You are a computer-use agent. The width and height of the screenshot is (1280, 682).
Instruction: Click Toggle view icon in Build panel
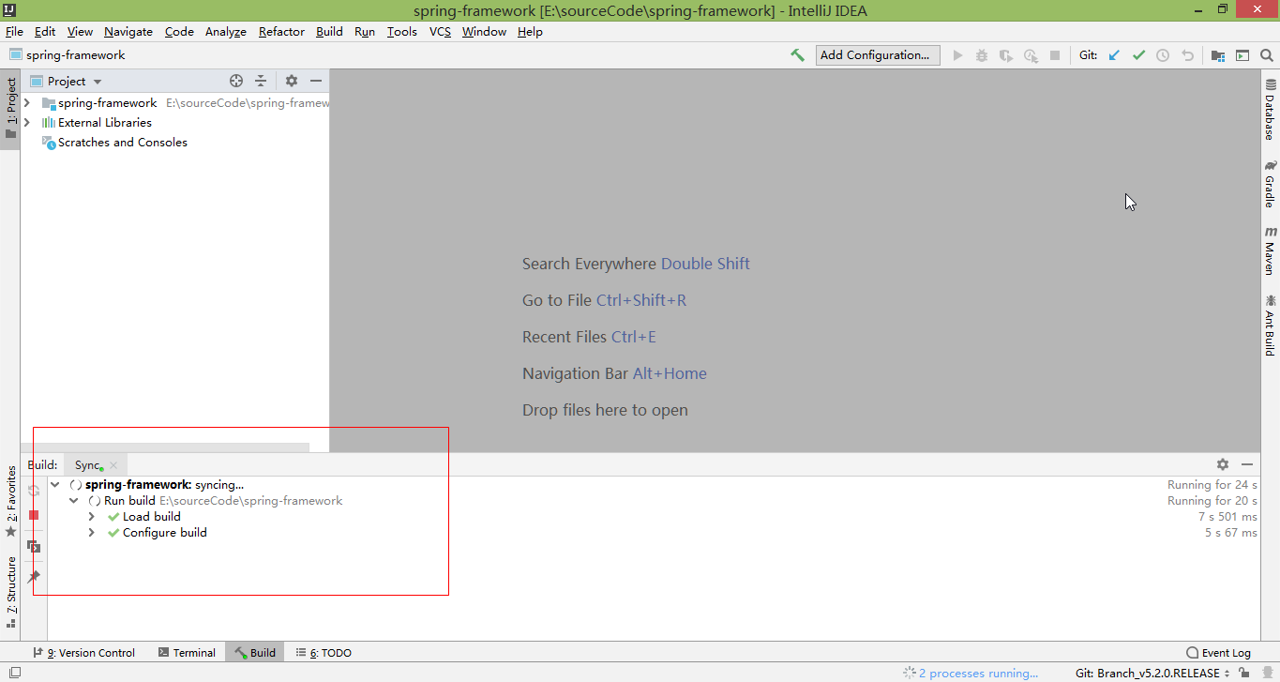pyautogui.click(x=34, y=546)
